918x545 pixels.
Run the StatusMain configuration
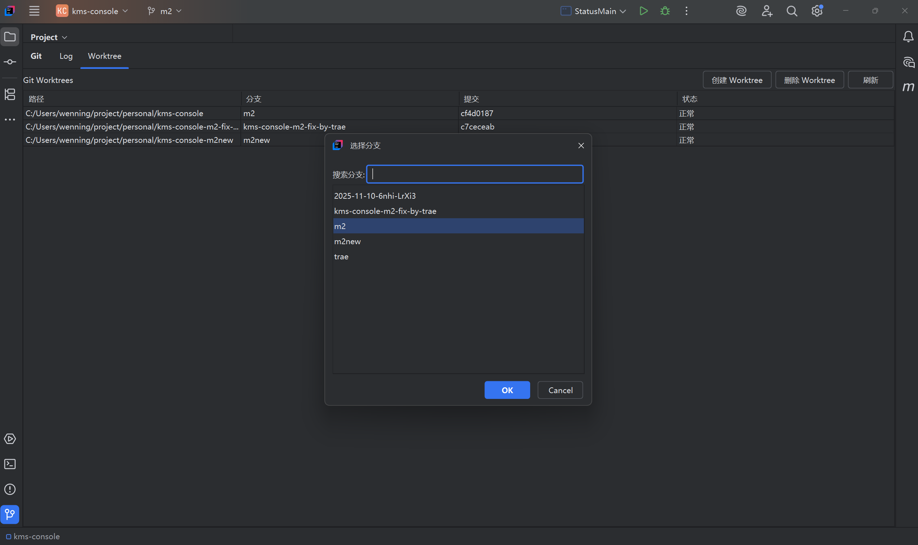click(643, 11)
